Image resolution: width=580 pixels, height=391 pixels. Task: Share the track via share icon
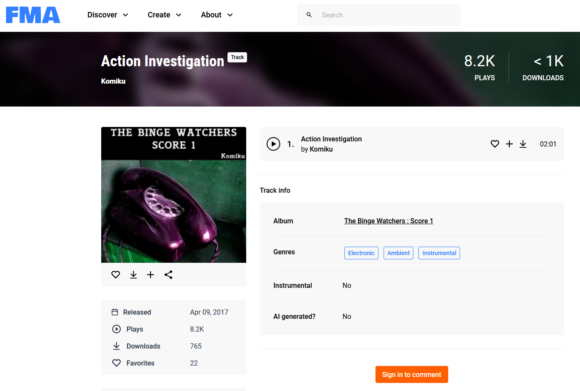[168, 275]
